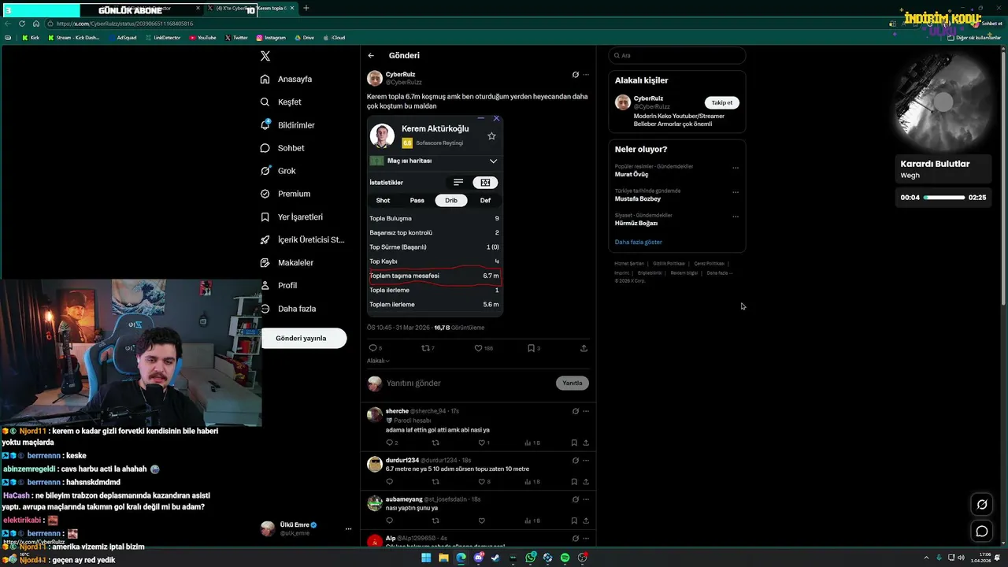Screen dimensions: 1008x567
Task: Favorite Kerem Aktürkoğlu with star
Action: tap(491, 135)
